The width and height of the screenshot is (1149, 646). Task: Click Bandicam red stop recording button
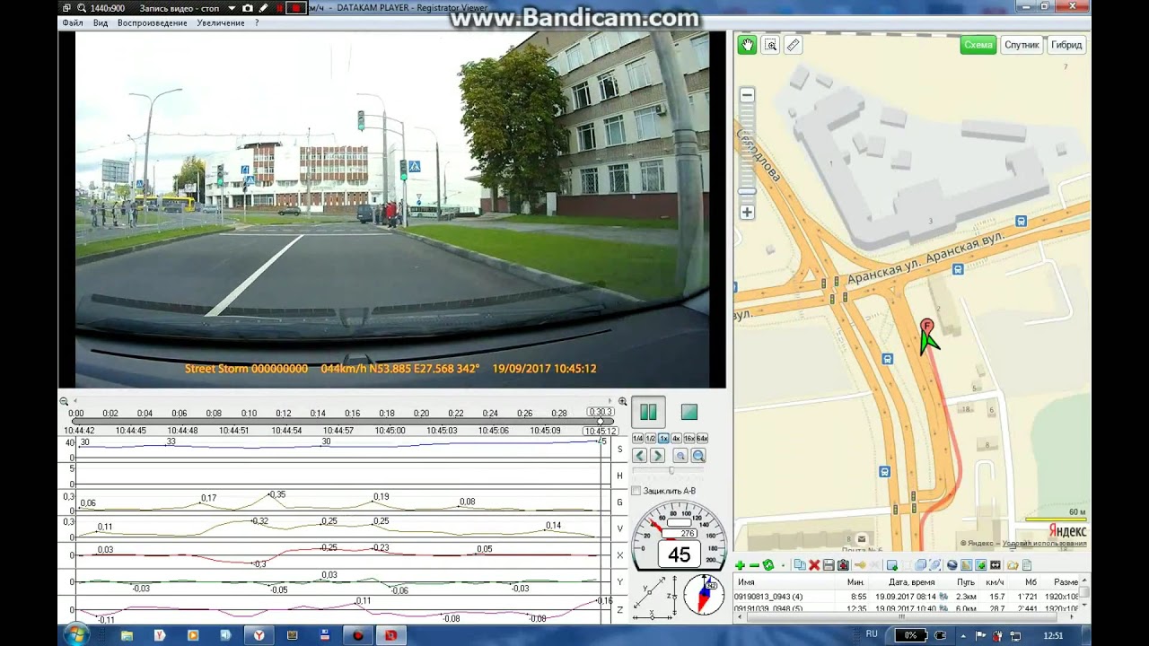(x=296, y=8)
